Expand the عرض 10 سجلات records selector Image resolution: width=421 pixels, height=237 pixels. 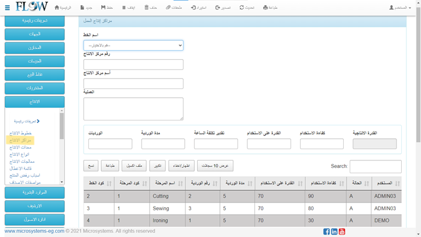(x=215, y=166)
